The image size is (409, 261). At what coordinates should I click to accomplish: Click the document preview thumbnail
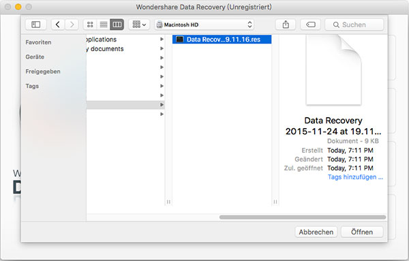[333, 70]
